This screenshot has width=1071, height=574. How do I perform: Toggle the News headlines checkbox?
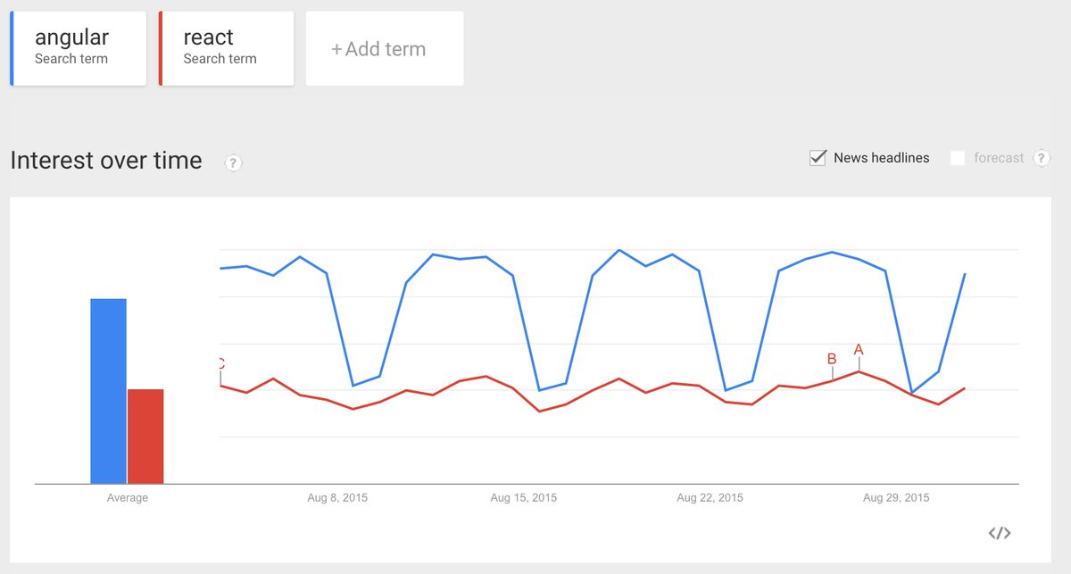[x=818, y=158]
